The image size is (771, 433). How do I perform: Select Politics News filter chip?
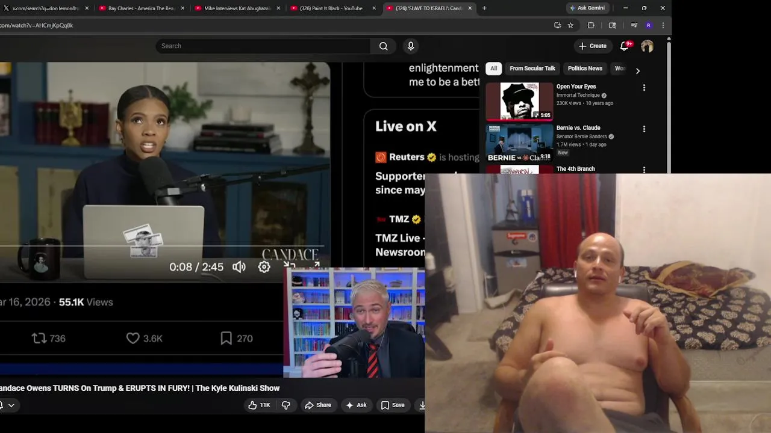point(585,69)
